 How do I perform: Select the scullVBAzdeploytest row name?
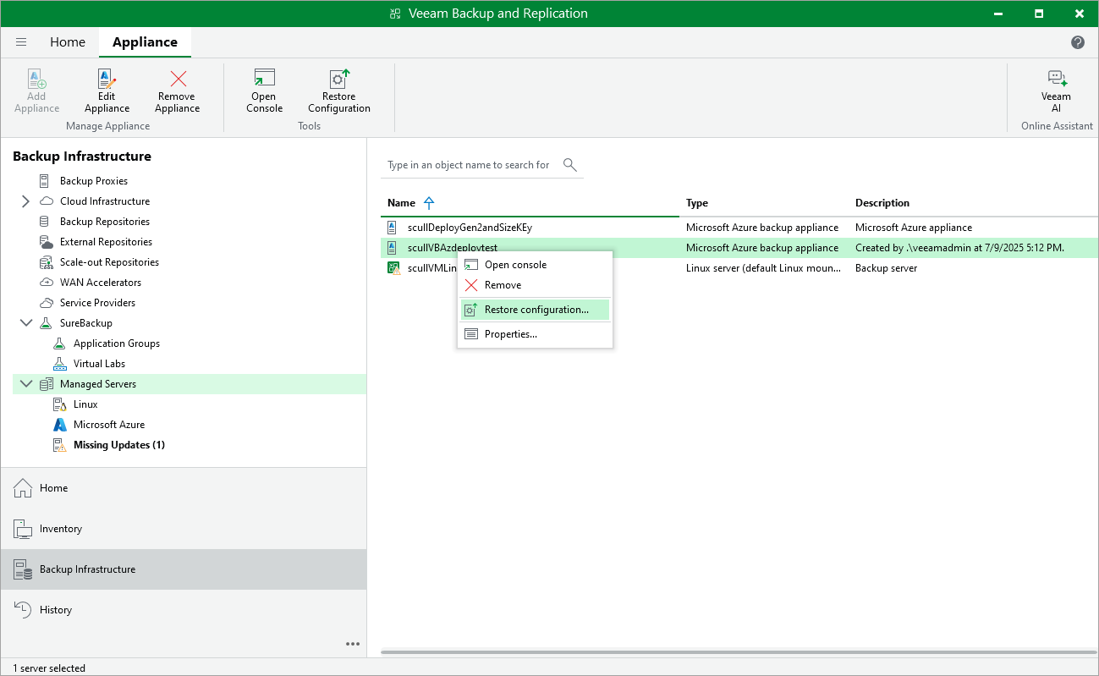click(453, 248)
